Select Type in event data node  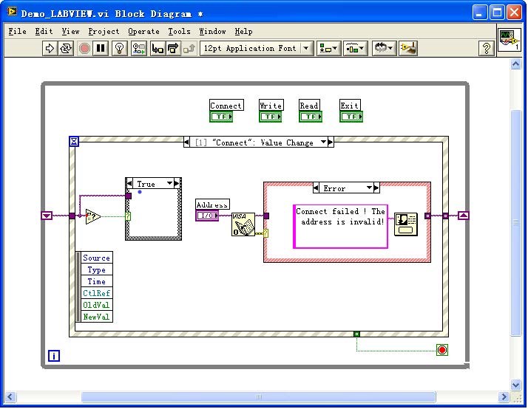click(x=96, y=269)
